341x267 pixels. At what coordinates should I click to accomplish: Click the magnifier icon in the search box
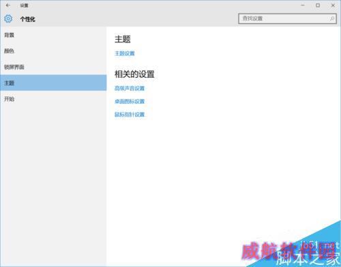pyautogui.click(x=331, y=18)
